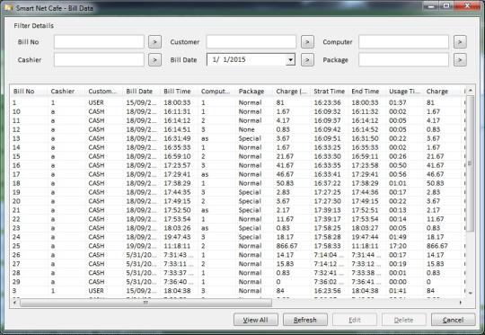Click USER customer in bill 1 row

96,102
